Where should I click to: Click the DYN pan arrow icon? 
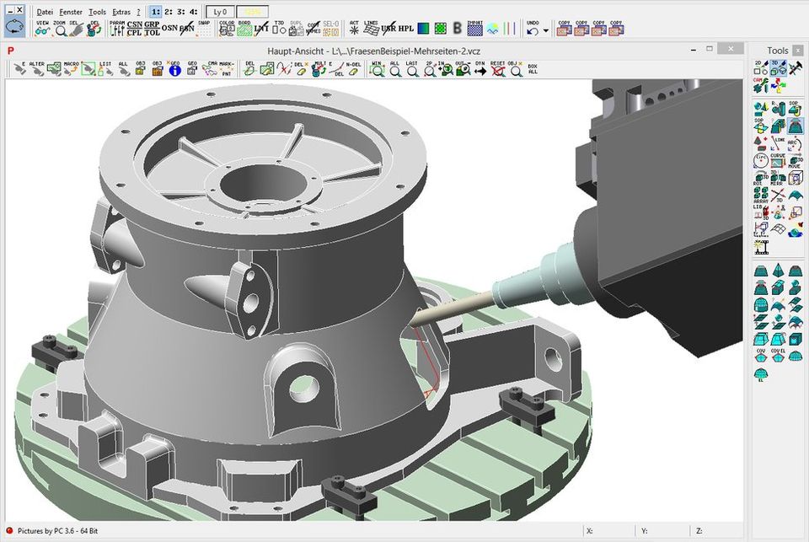[x=480, y=69]
